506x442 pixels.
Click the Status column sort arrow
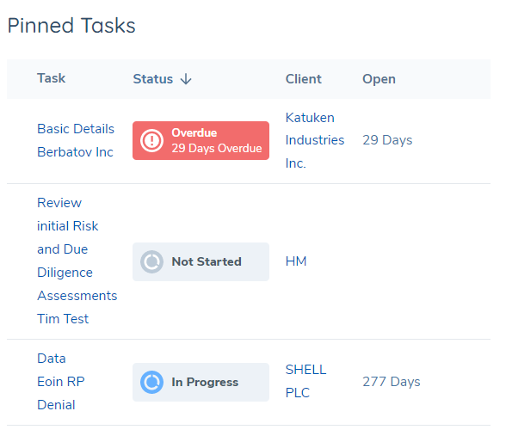[186, 79]
